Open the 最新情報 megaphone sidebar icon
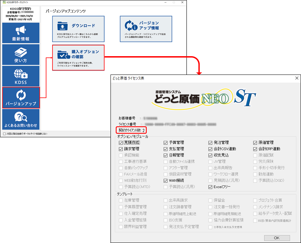 (x=21, y=30)
